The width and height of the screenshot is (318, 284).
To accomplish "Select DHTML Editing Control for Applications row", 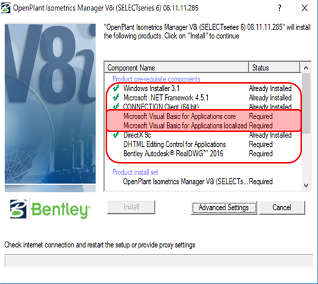I will click(x=203, y=144).
